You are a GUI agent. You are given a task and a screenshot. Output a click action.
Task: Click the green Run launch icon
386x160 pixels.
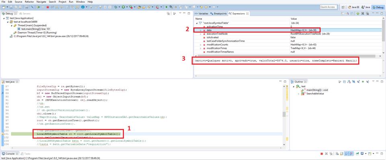point(123,7)
